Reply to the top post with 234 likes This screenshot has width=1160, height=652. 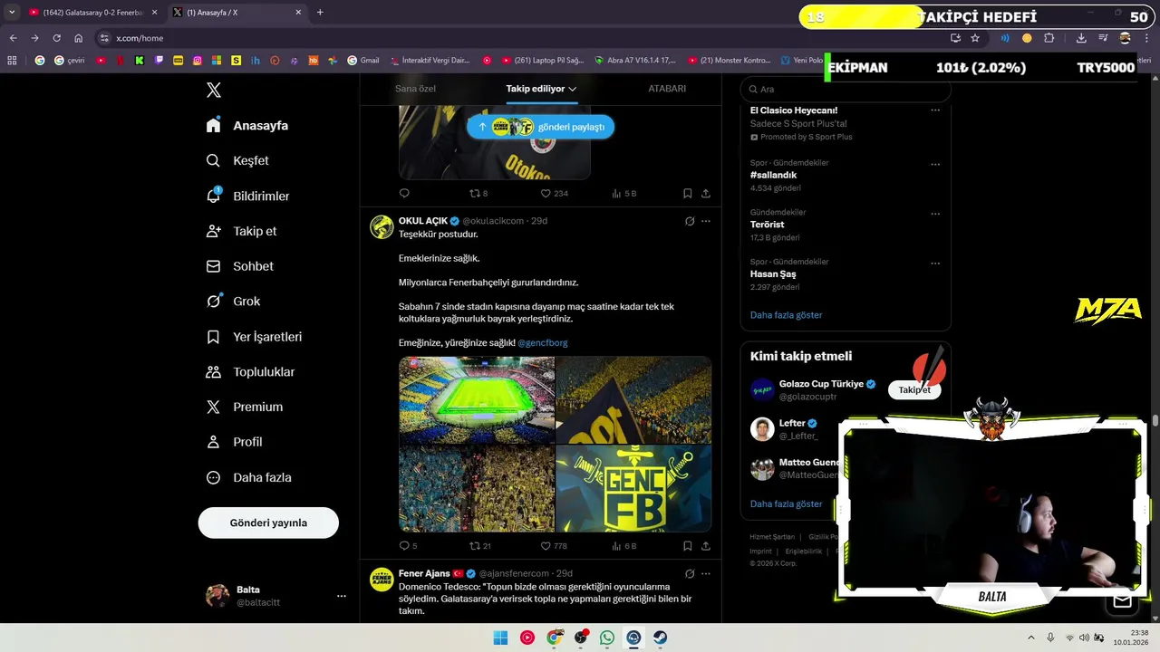(x=404, y=193)
